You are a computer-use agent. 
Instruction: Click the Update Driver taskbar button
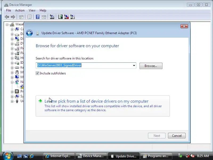[x=124, y=156]
